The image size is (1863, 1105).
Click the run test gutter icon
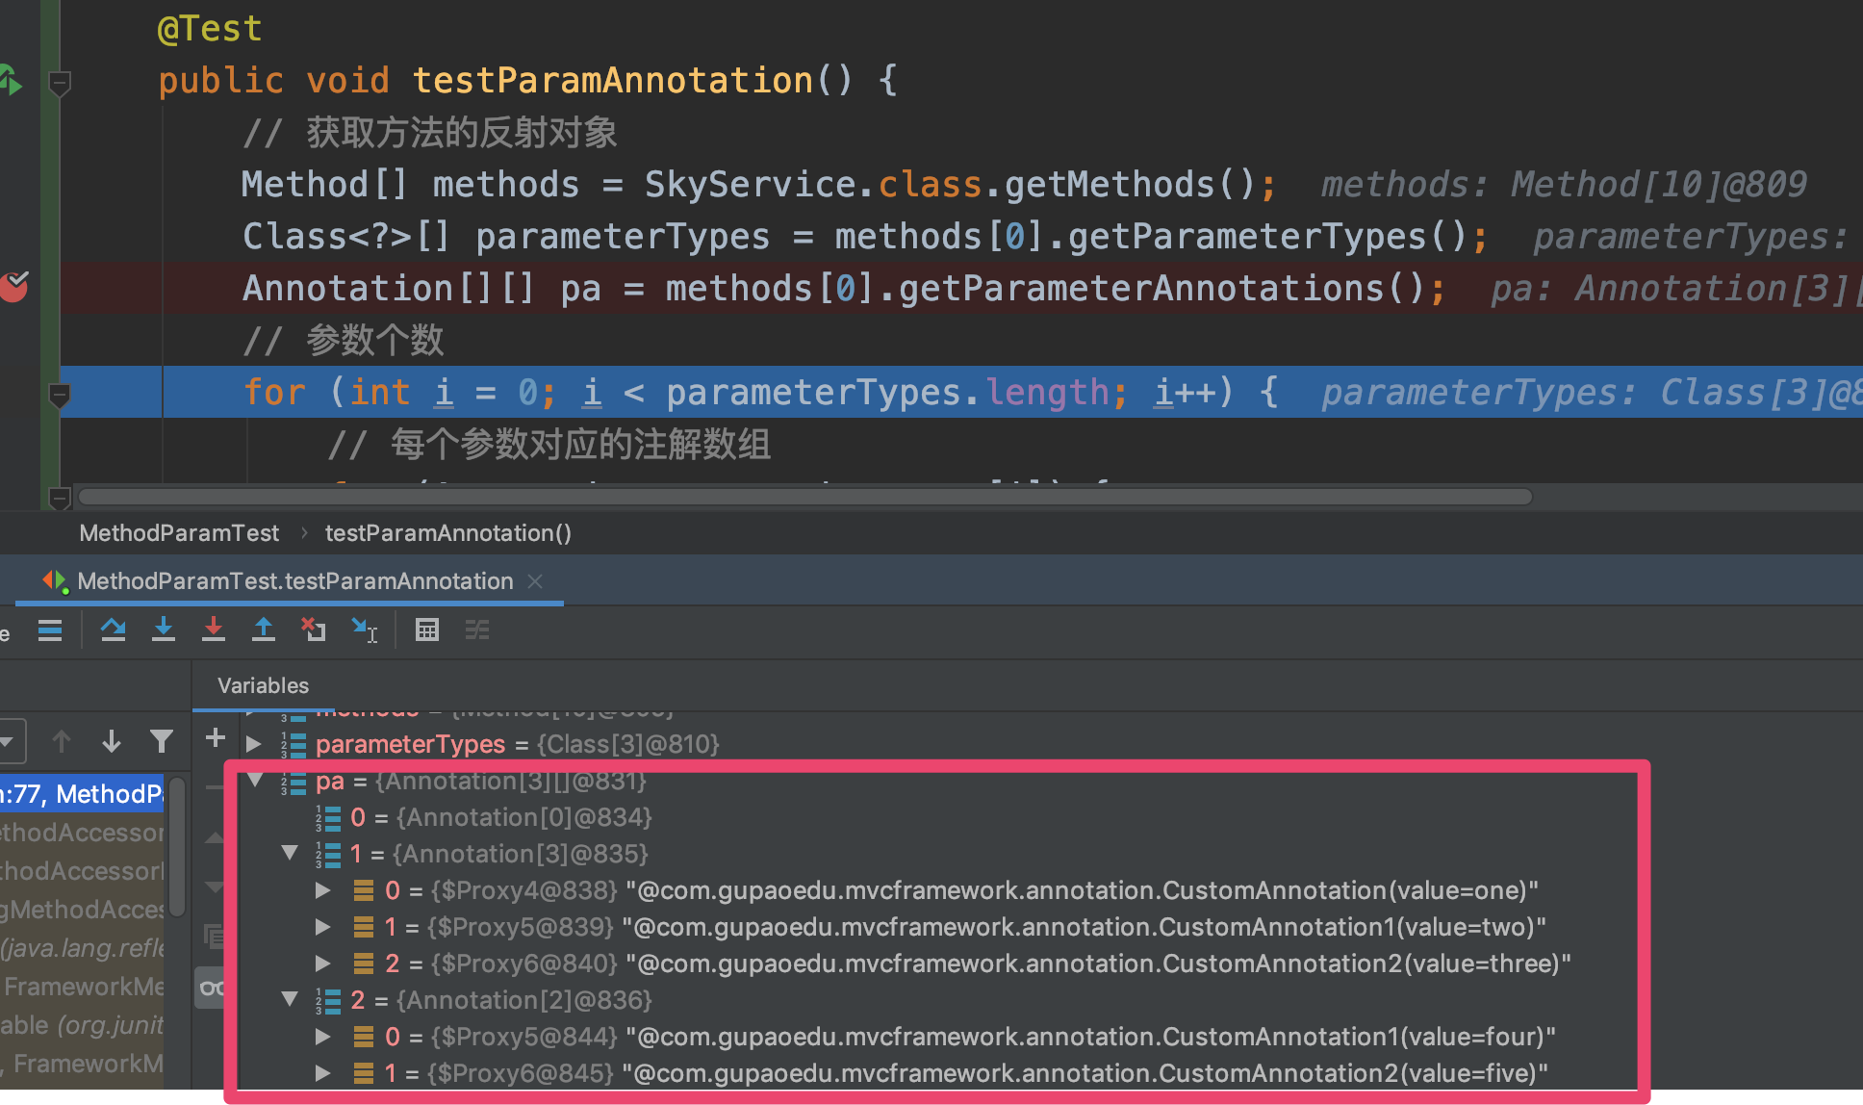[10, 81]
